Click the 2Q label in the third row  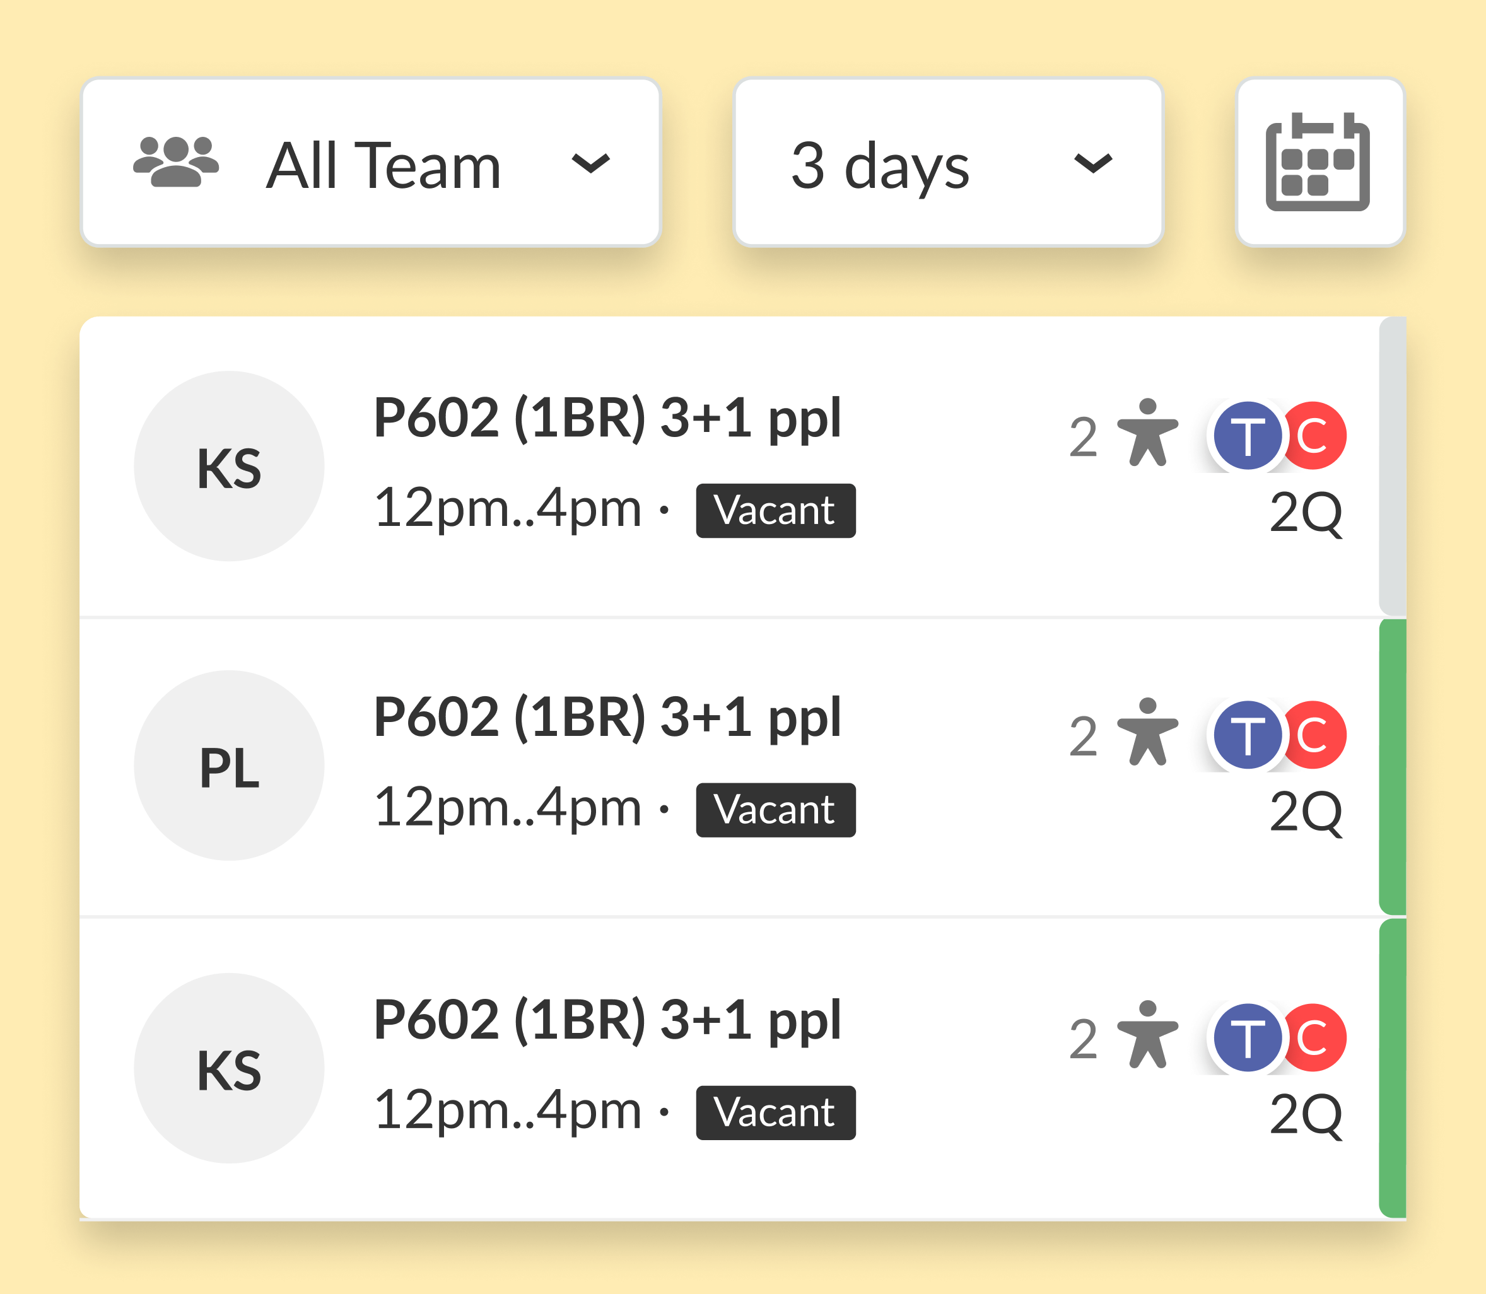1306,1115
